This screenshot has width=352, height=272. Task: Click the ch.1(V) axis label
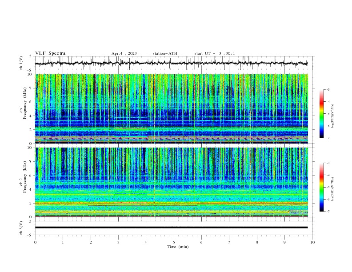[21, 63]
